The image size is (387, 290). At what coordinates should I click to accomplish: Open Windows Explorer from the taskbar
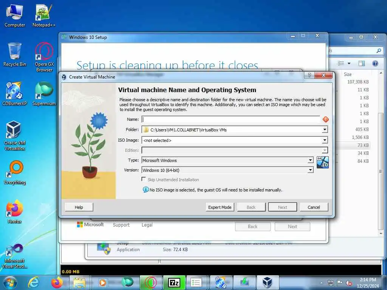pyautogui.click(x=79, y=282)
